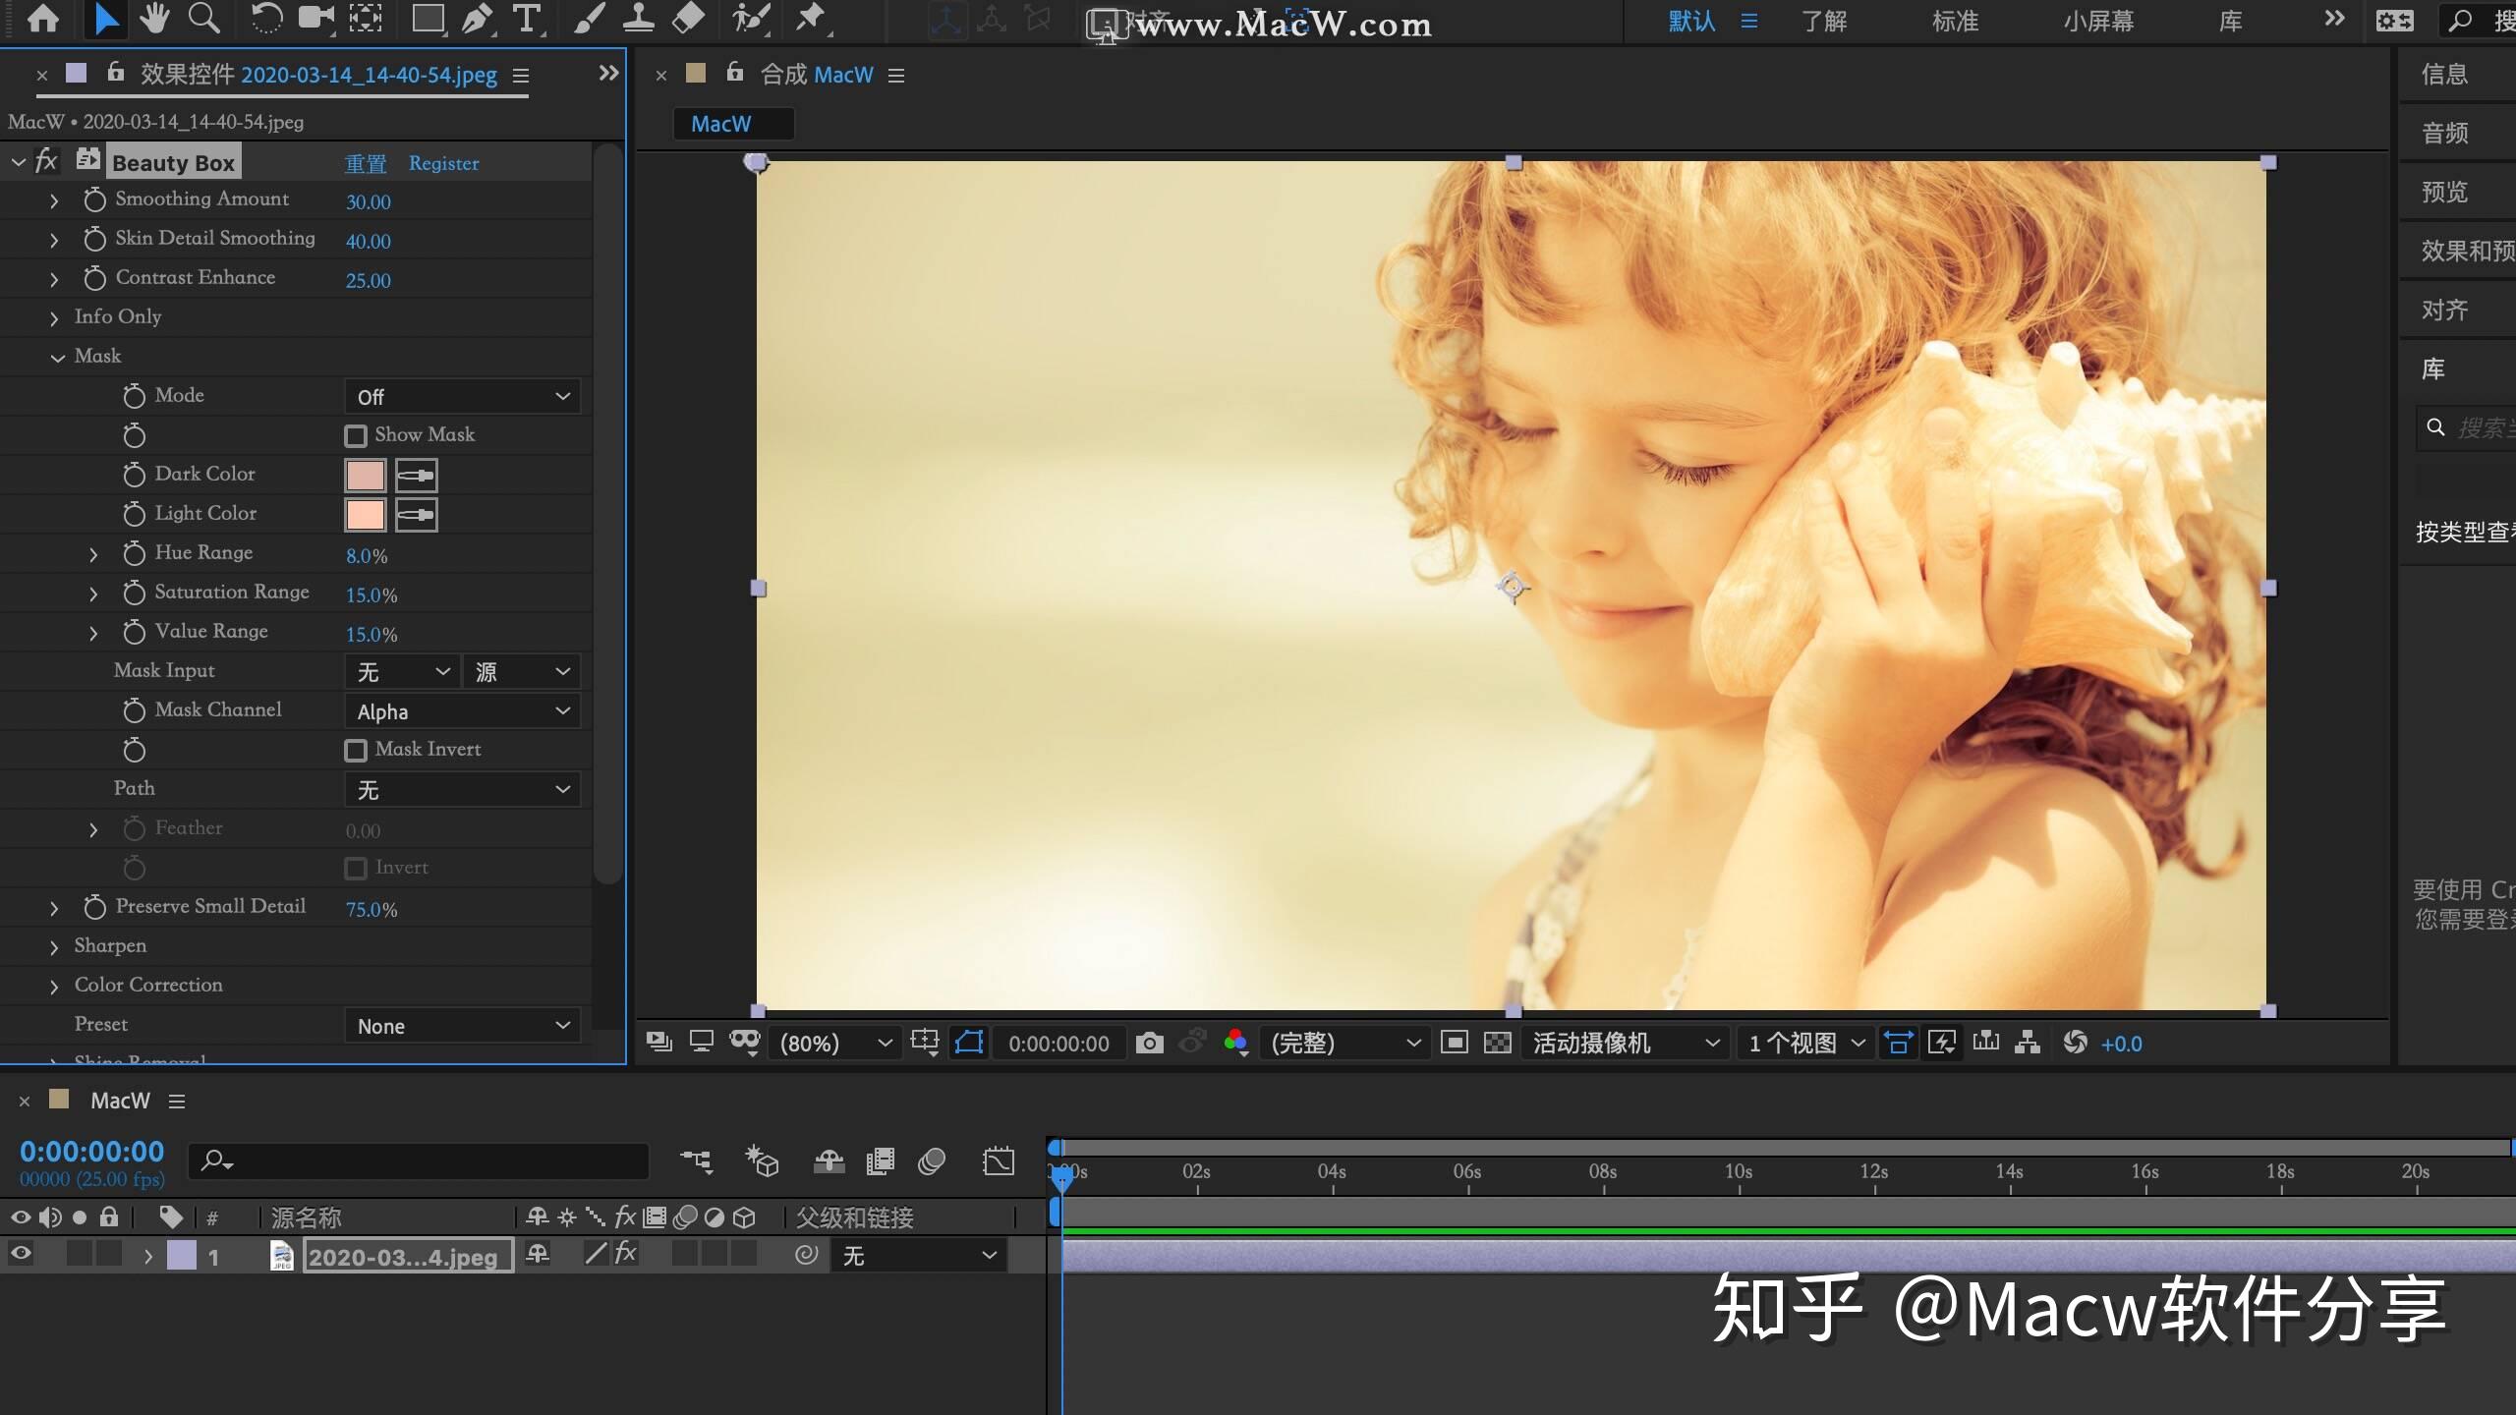Select the Roto Brush tool

(752, 18)
